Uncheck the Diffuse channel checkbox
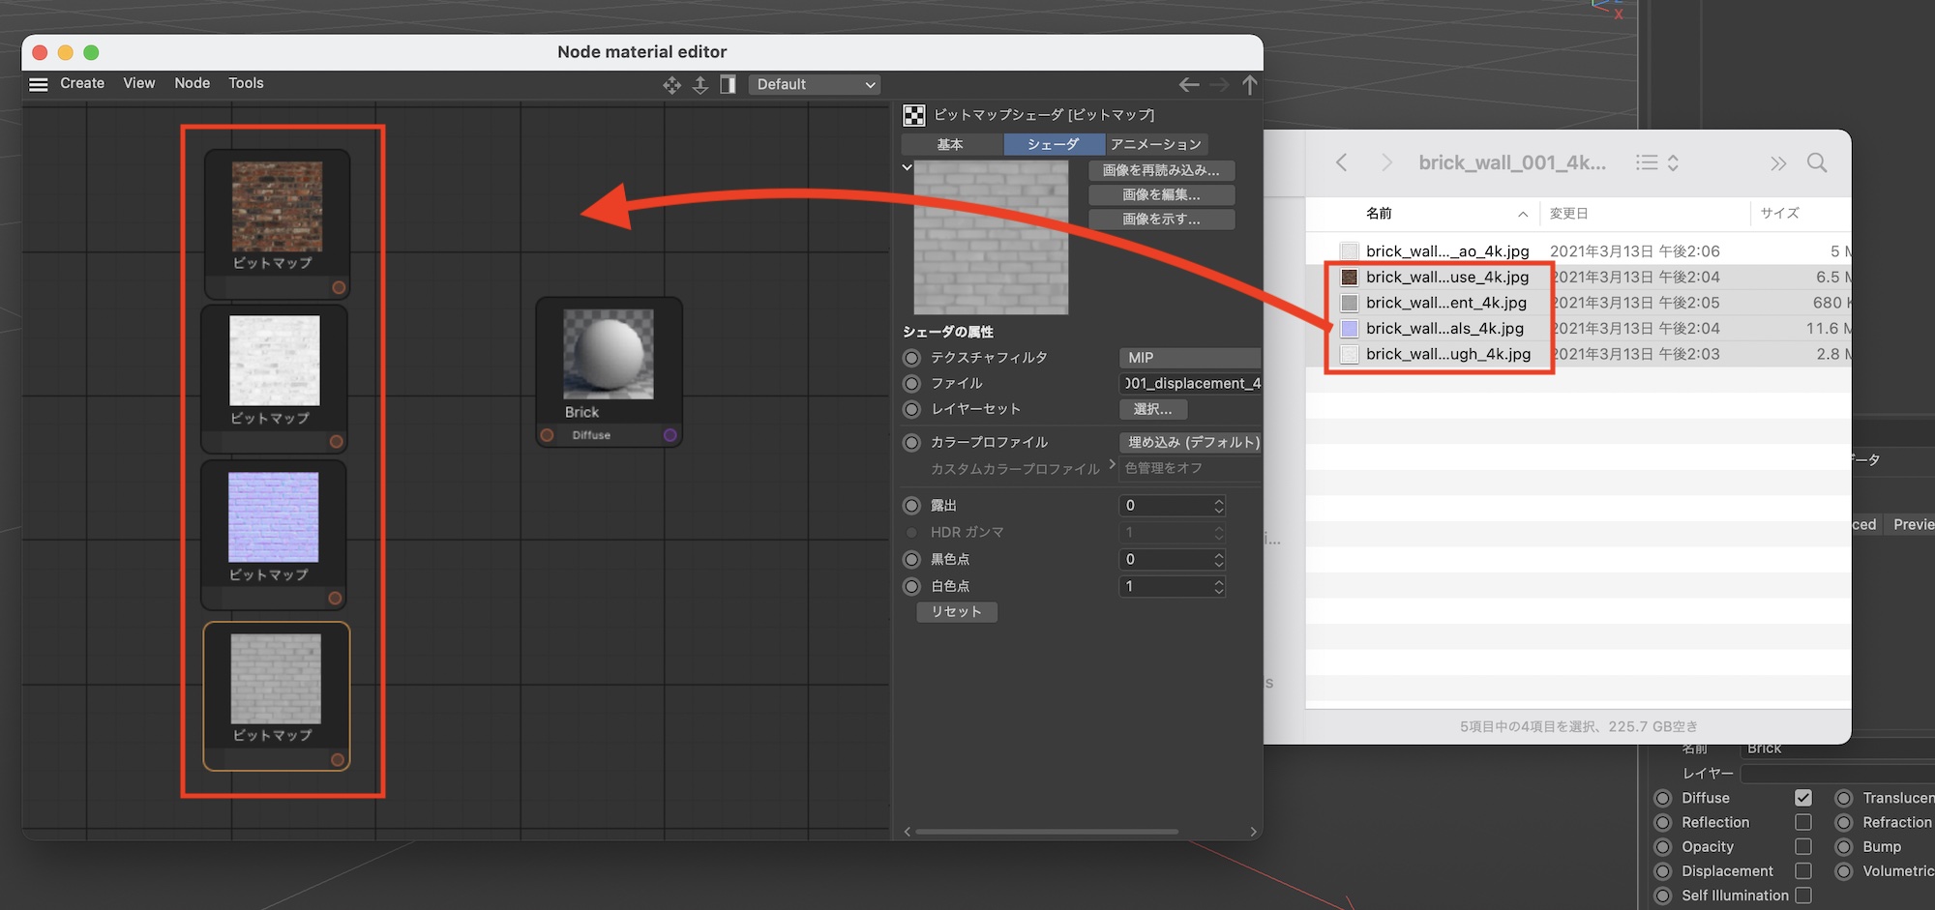The image size is (1935, 910). coord(1802,798)
